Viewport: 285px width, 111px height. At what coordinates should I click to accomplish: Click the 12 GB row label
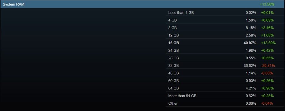click(x=173, y=35)
